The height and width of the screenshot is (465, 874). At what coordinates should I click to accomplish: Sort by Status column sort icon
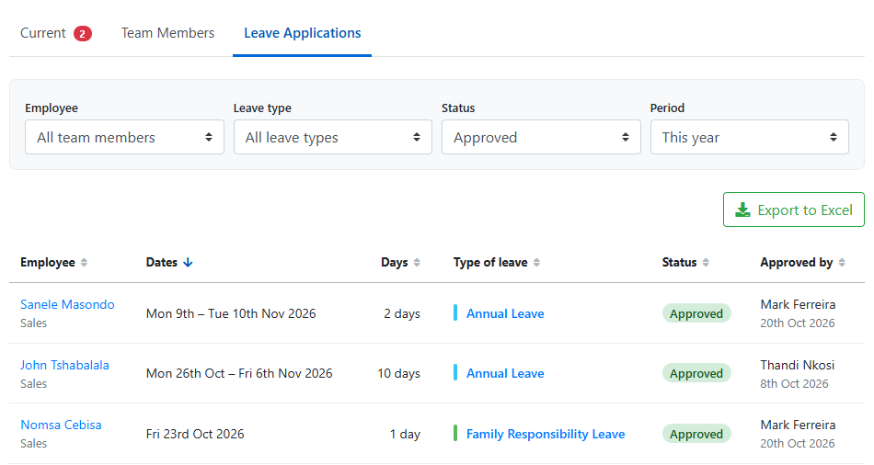(706, 262)
